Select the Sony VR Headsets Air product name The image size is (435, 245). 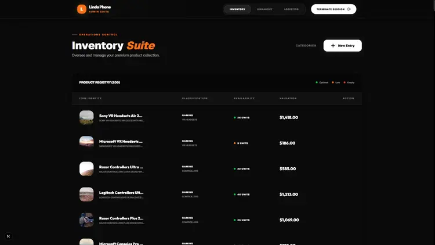coord(121,116)
